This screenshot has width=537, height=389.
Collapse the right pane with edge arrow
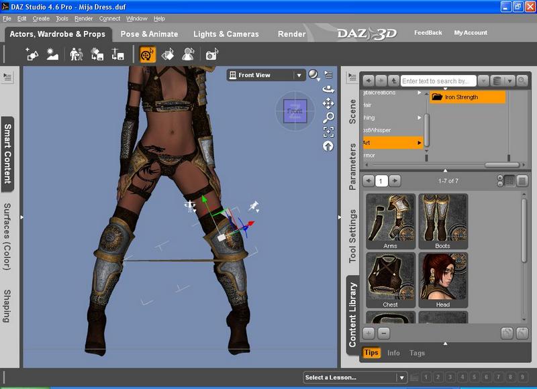click(340, 217)
